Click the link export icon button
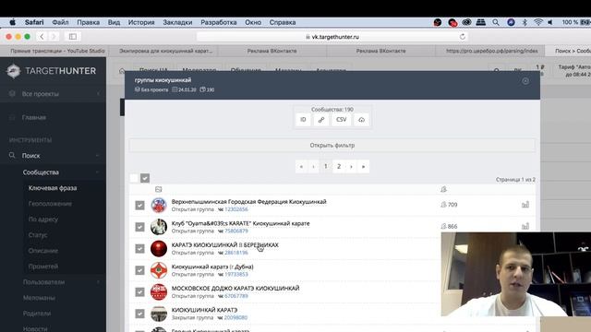 (x=321, y=120)
